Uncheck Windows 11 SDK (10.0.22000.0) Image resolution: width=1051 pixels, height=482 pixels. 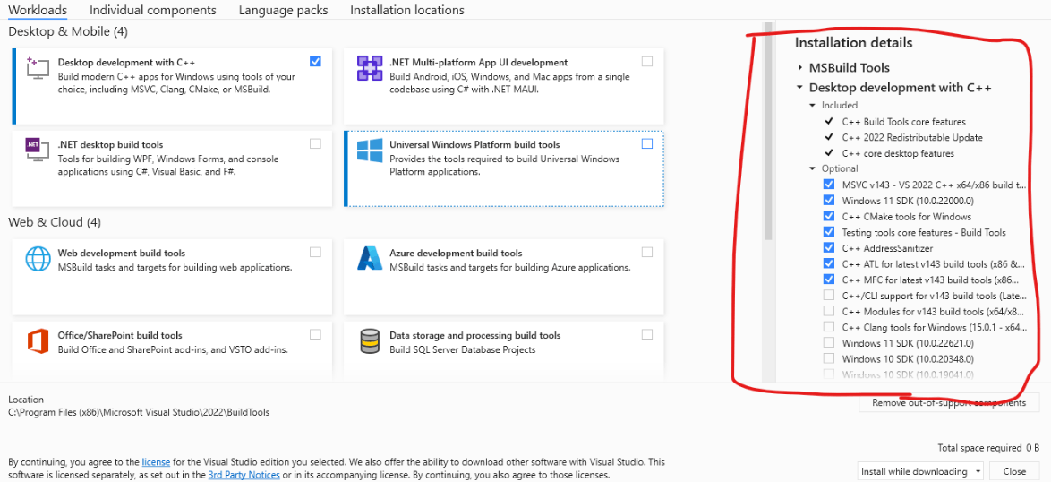pos(829,201)
